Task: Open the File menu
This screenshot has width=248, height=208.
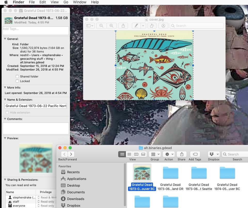Action: tap(32, 2)
